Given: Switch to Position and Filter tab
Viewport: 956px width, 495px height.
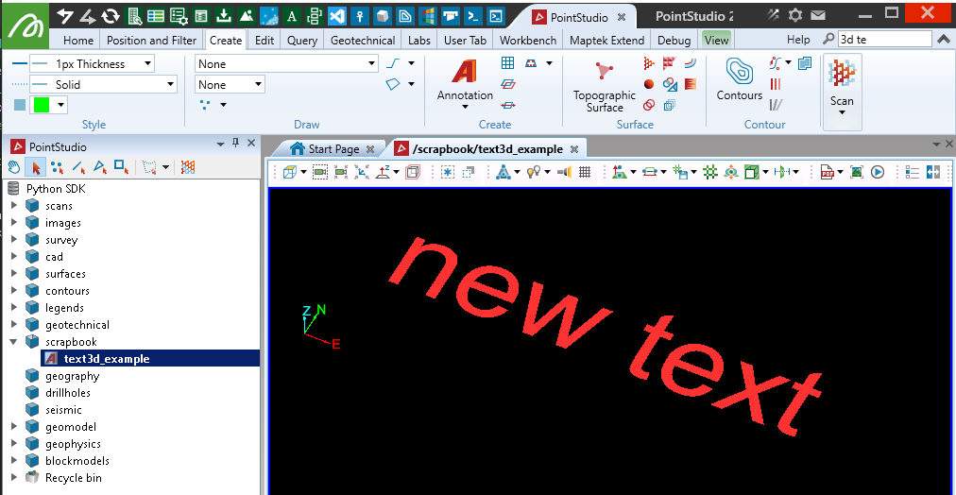Looking at the screenshot, I should click(x=151, y=41).
